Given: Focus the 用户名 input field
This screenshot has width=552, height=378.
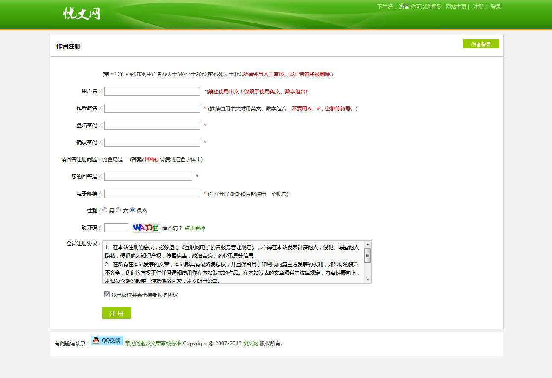Looking at the screenshot, I should (152, 91).
